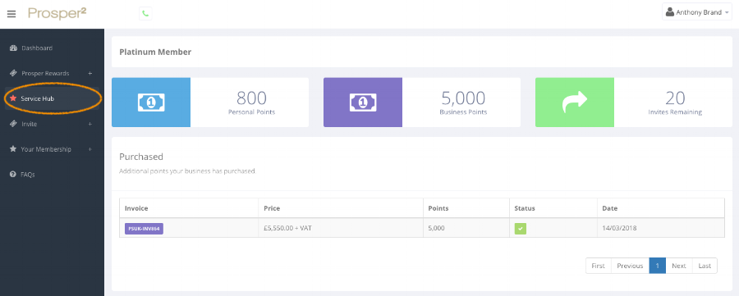The width and height of the screenshot is (739, 296).
Task: Click the green status checkmark icon
Action: (521, 229)
